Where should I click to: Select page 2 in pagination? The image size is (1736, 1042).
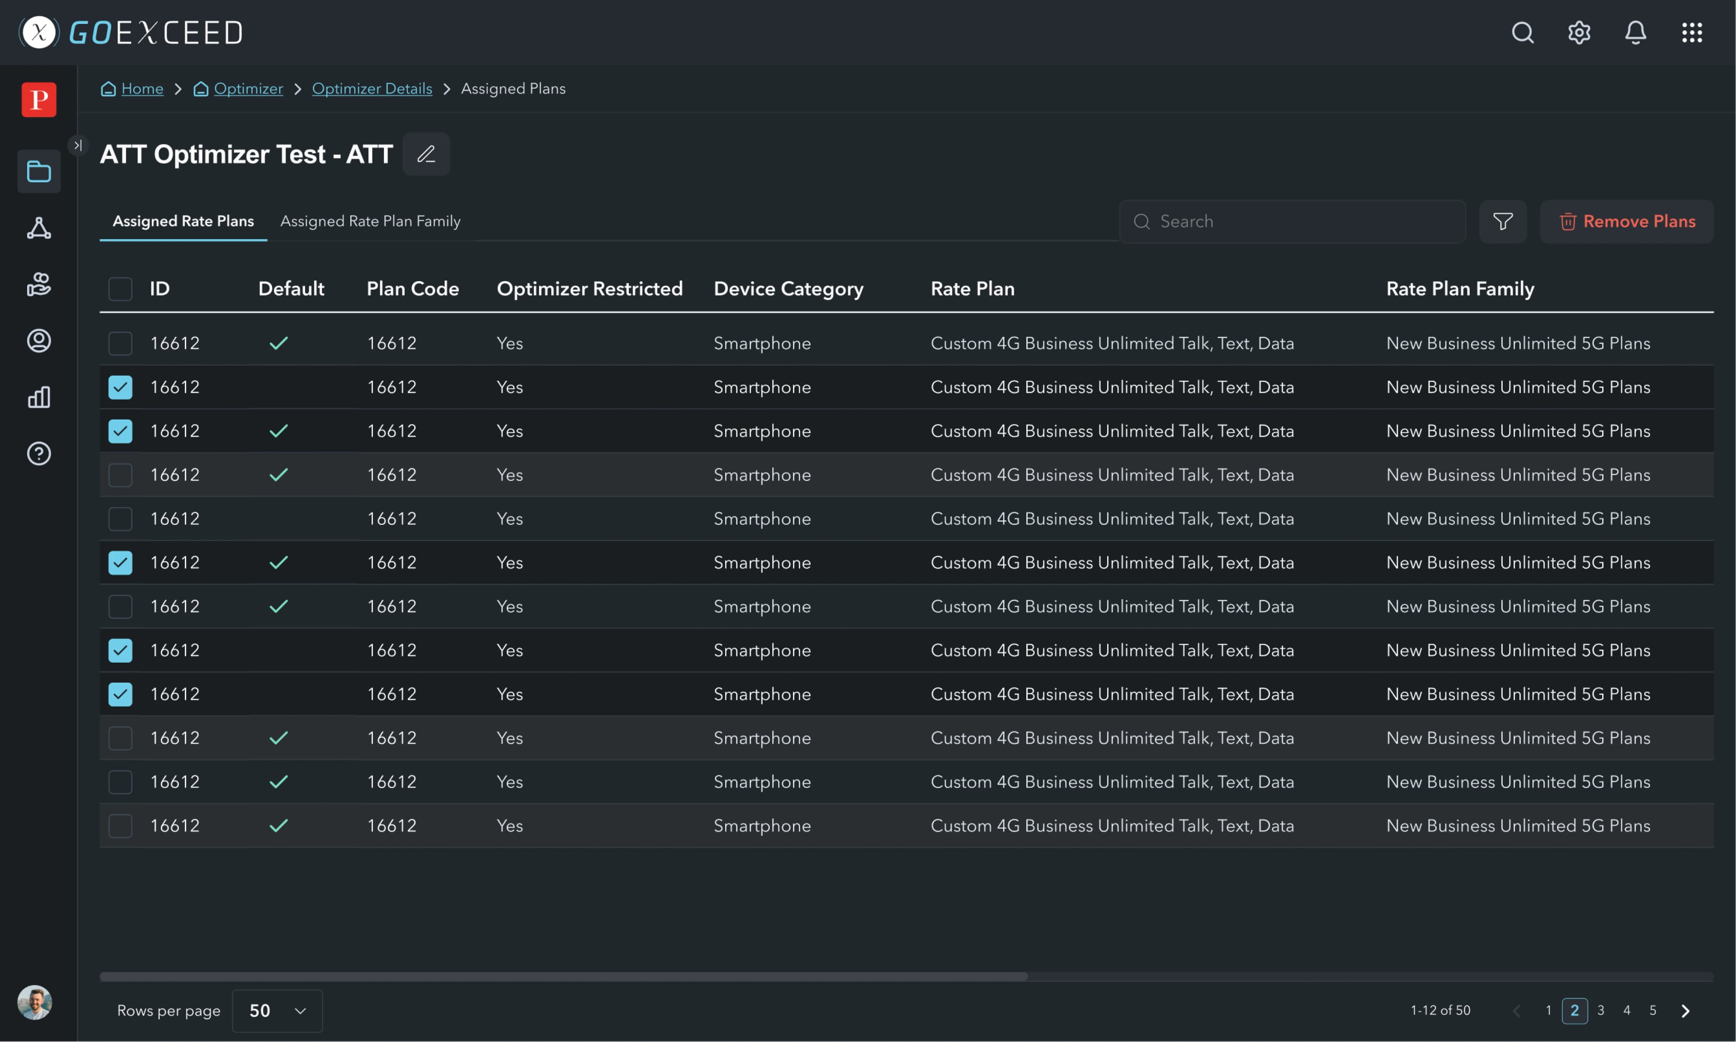(x=1575, y=1010)
